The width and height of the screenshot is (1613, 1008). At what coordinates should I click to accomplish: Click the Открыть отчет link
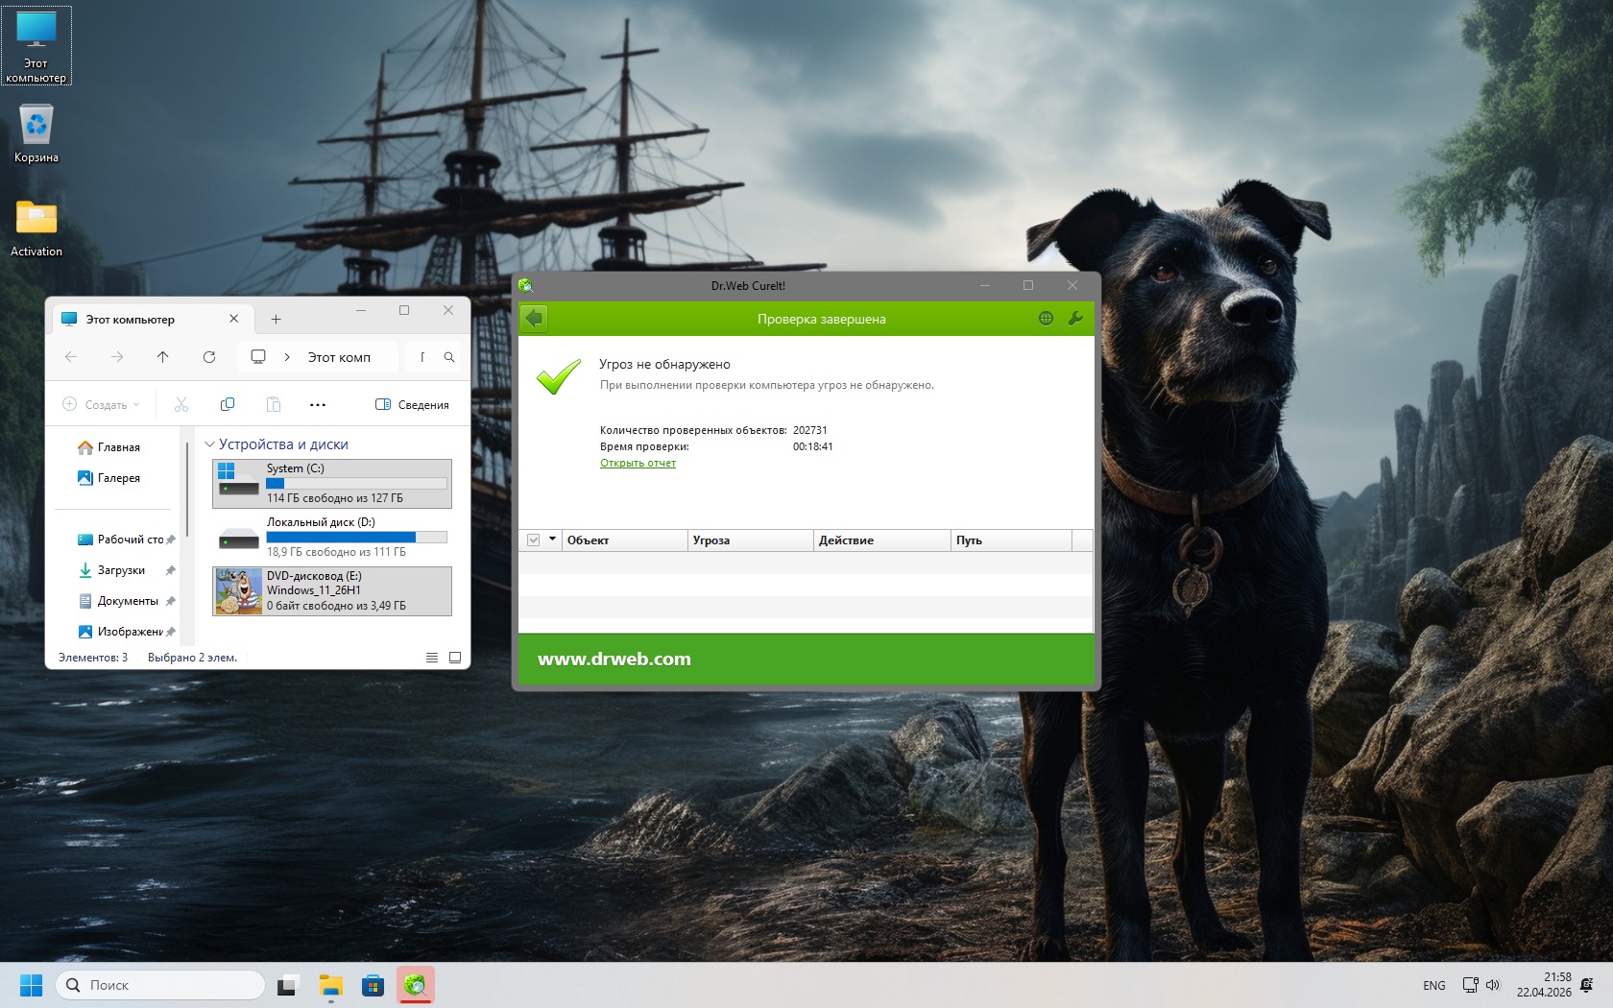(638, 463)
